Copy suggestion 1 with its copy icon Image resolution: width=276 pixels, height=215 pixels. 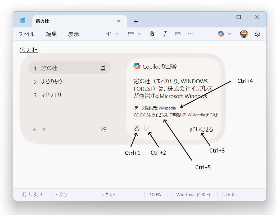point(103,68)
